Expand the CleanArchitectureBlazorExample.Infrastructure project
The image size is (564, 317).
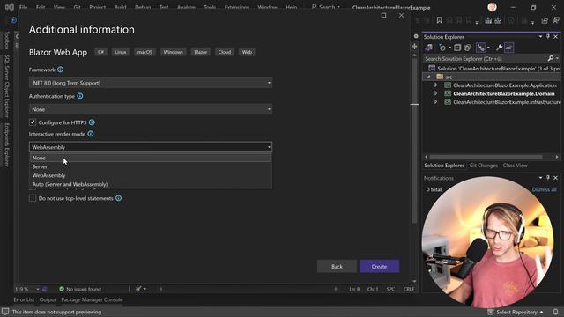pyautogui.click(x=435, y=102)
